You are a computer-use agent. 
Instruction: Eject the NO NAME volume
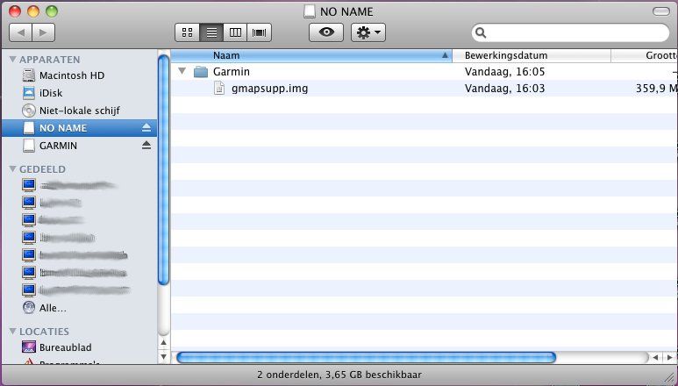point(146,128)
